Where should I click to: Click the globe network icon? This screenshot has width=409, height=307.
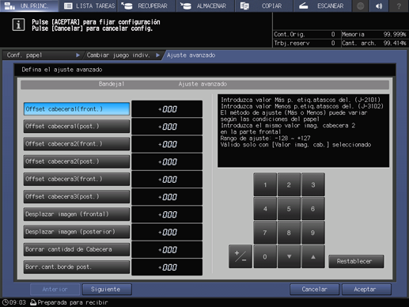click(x=360, y=6)
